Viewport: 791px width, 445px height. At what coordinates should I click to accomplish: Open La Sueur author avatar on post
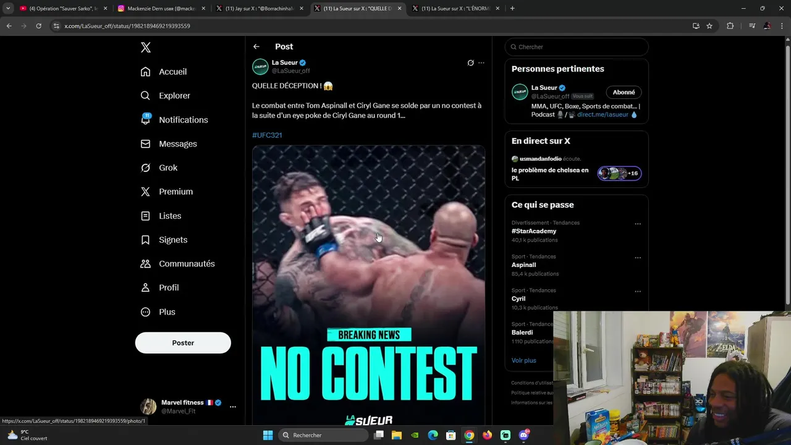tap(260, 67)
